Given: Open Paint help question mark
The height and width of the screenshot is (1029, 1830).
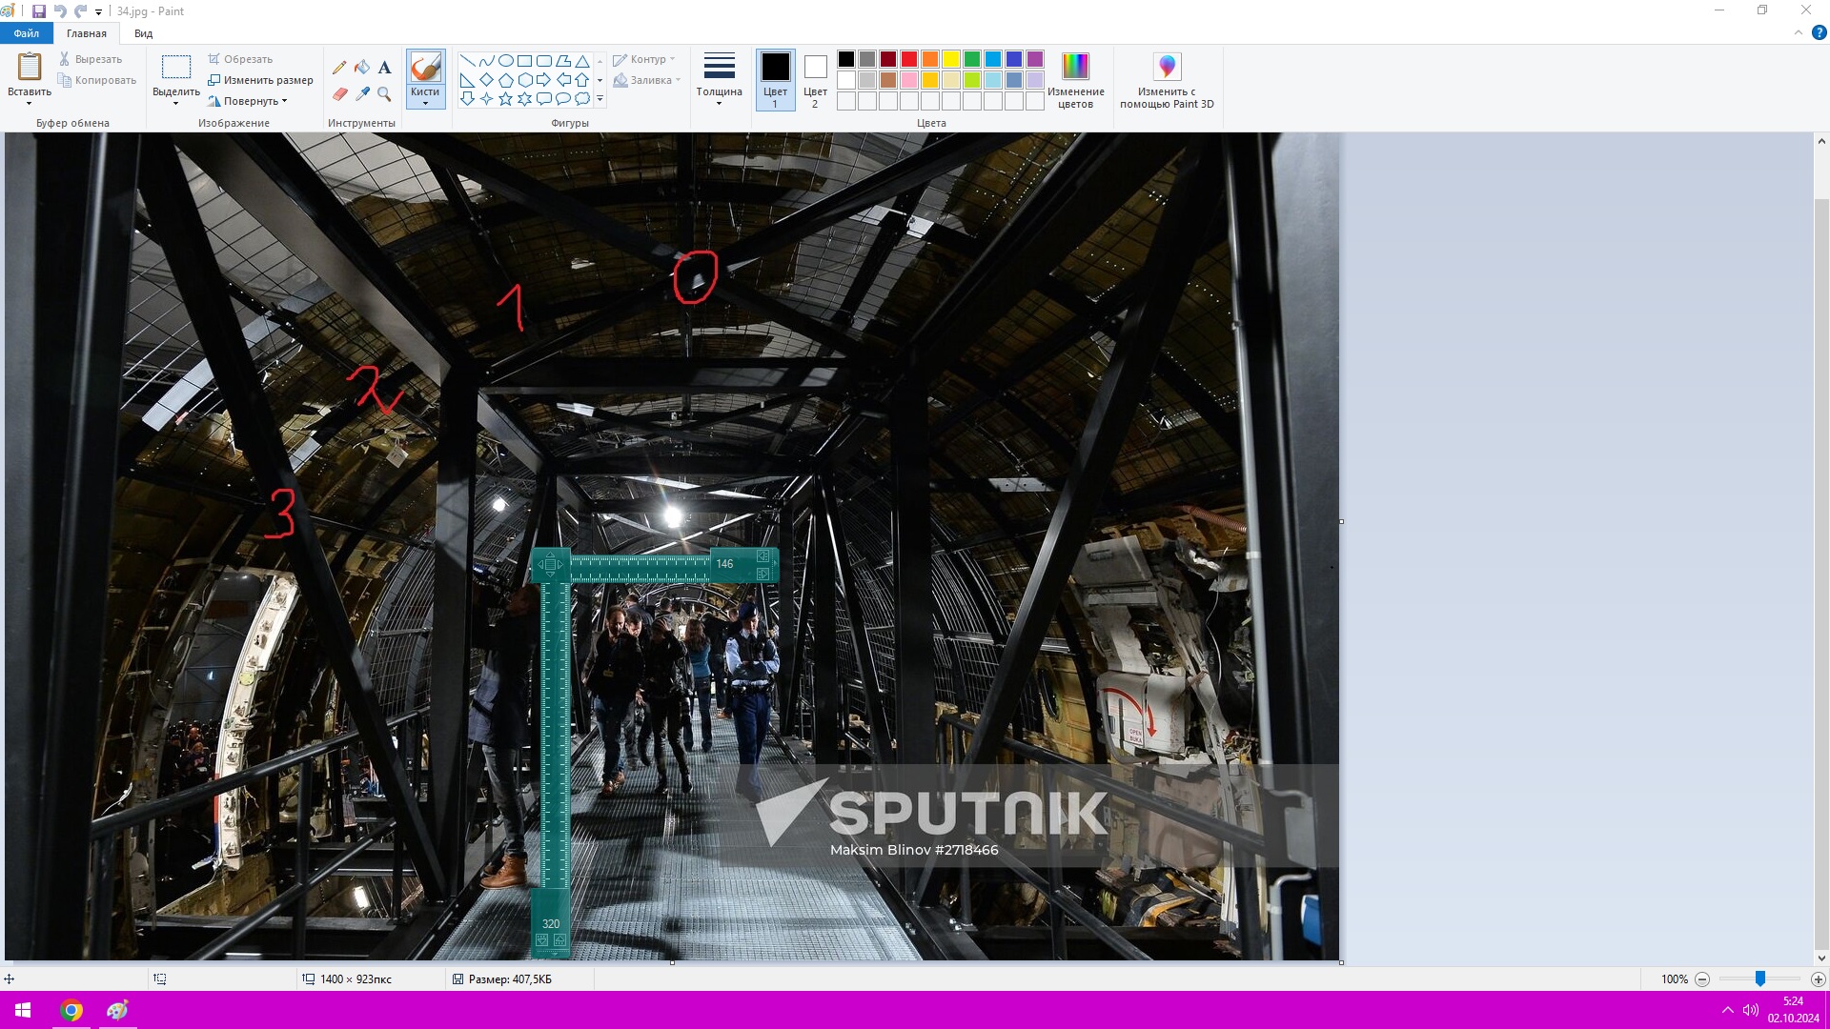Looking at the screenshot, I should (x=1819, y=32).
